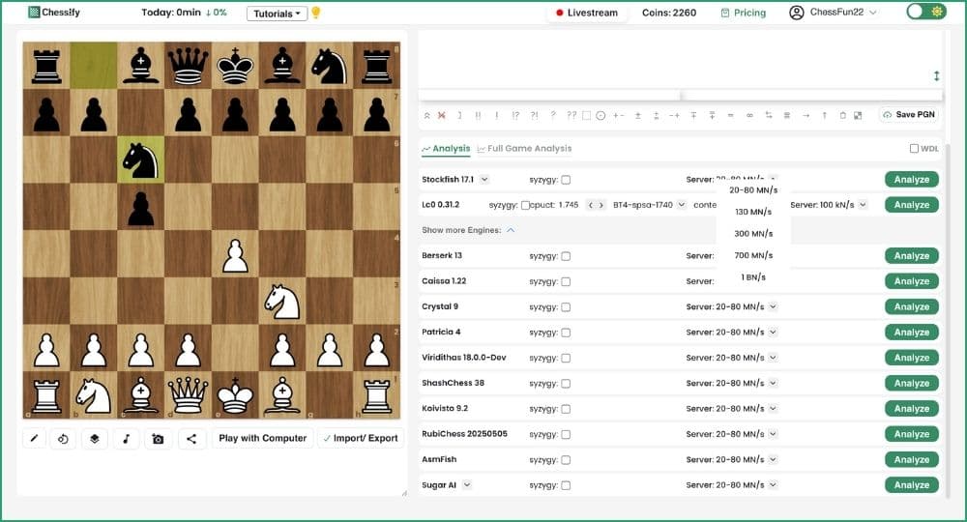
Task: Add the '+-' white winning annotation
Action: coord(619,115)
